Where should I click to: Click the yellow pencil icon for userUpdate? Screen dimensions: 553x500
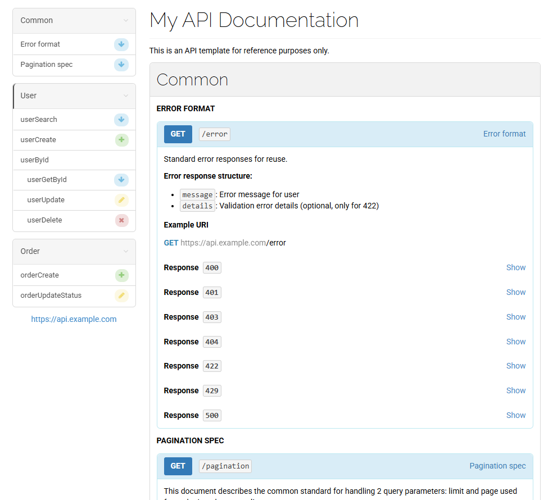click(121, 200)
